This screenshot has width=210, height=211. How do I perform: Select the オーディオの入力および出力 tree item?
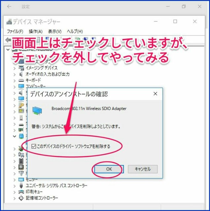pyautogui.click(x=48, y=74)
